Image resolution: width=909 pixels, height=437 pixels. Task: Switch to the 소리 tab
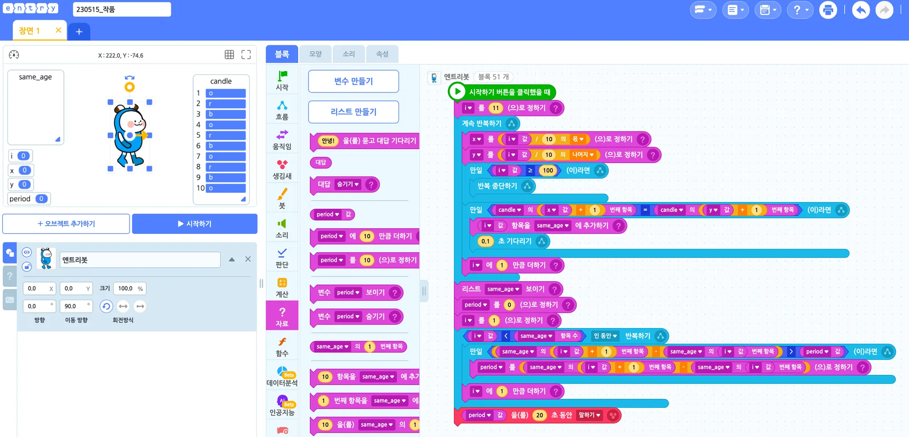349,54
